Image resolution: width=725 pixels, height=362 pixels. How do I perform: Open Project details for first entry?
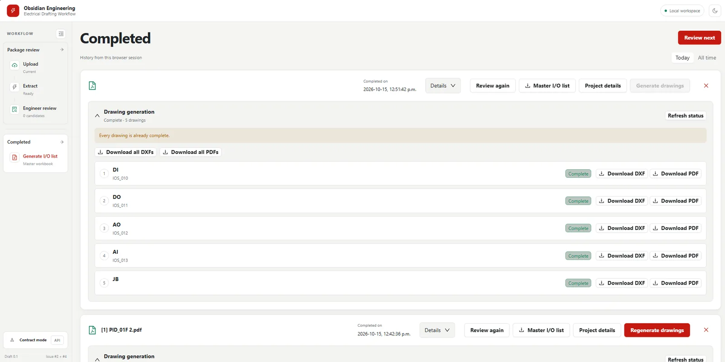point(603,86)
